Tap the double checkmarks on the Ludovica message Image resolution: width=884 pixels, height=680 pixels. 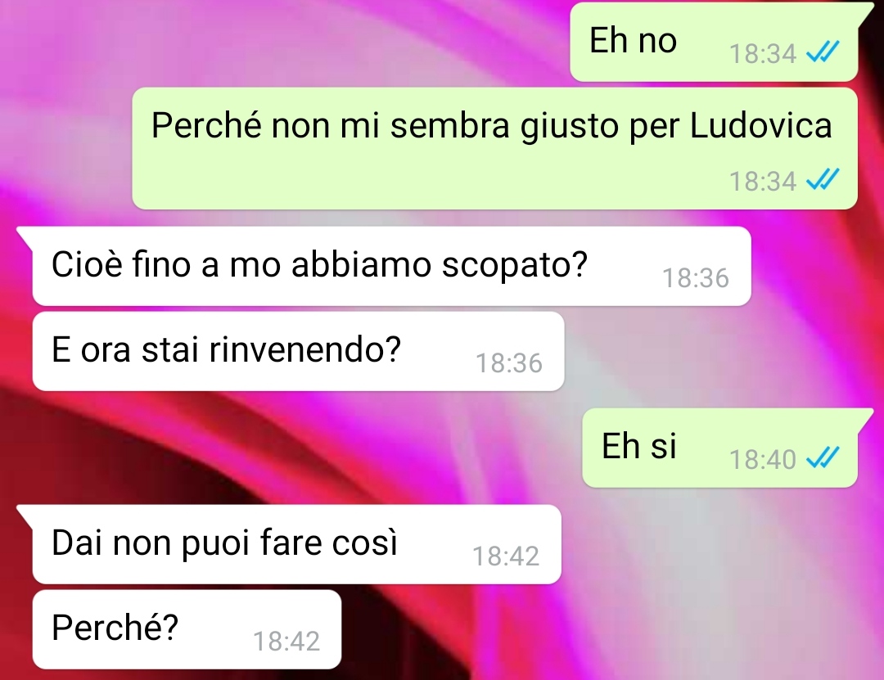point(823,179)
